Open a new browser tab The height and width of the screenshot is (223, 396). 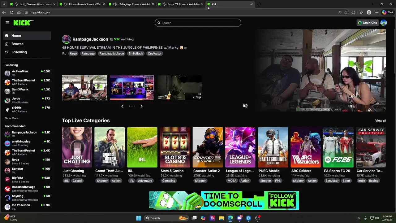pyautogui.click(x=259, y=4)
